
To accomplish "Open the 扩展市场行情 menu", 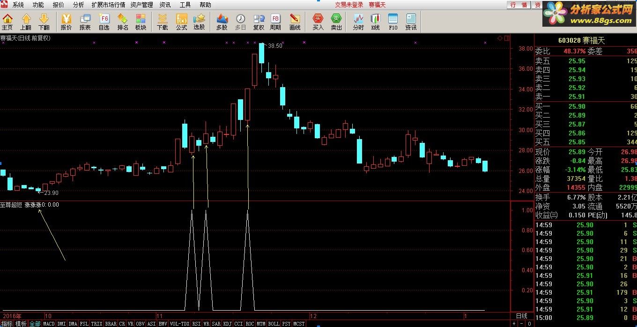I will pyautogui.click(x=108, y=5).
